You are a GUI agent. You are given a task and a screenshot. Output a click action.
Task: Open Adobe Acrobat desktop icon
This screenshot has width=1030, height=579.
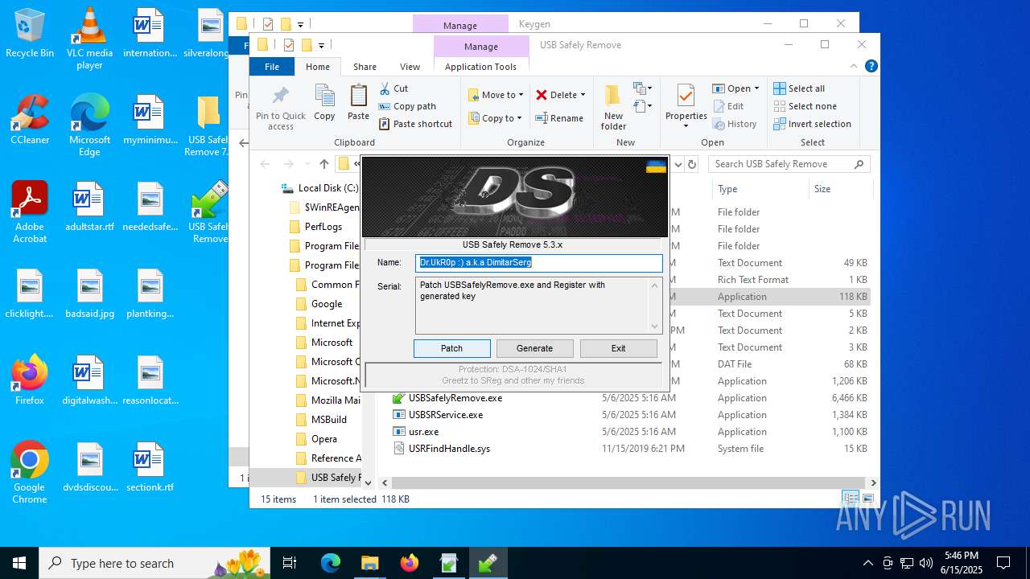pos(30,212)
